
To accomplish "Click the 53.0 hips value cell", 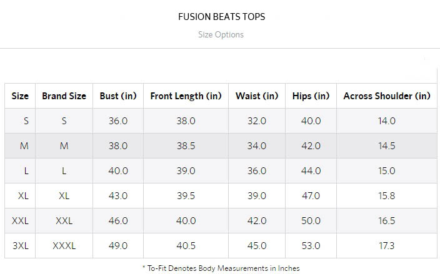I will pyautogui.click(x=311, y=246).
